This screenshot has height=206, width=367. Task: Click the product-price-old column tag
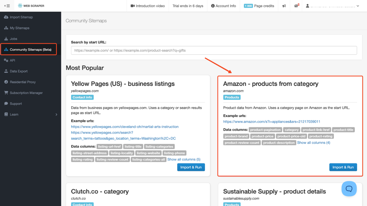[x=291, y=136]
